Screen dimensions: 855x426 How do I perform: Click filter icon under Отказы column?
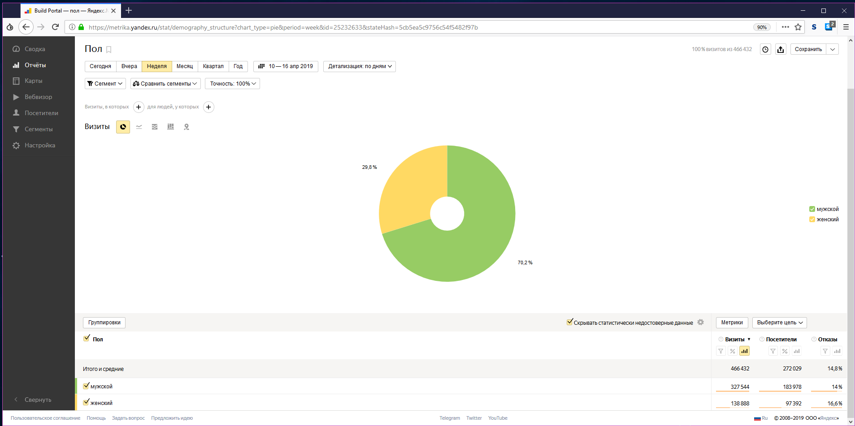click(x=825, y=351)
